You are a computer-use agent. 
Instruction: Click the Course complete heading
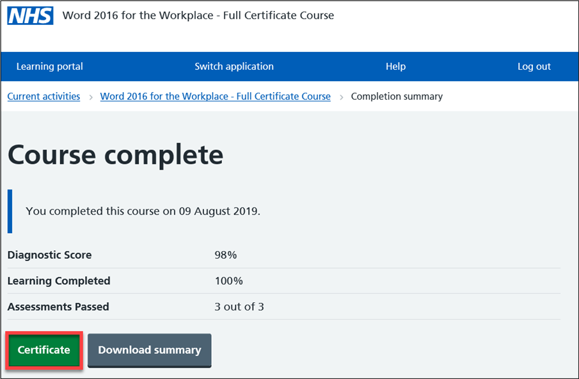point(115,155)
